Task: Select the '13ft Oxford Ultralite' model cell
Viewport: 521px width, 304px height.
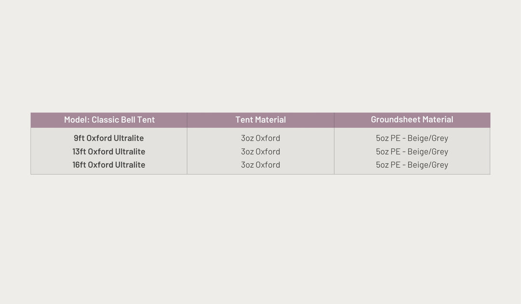Action: pos(109,152)
